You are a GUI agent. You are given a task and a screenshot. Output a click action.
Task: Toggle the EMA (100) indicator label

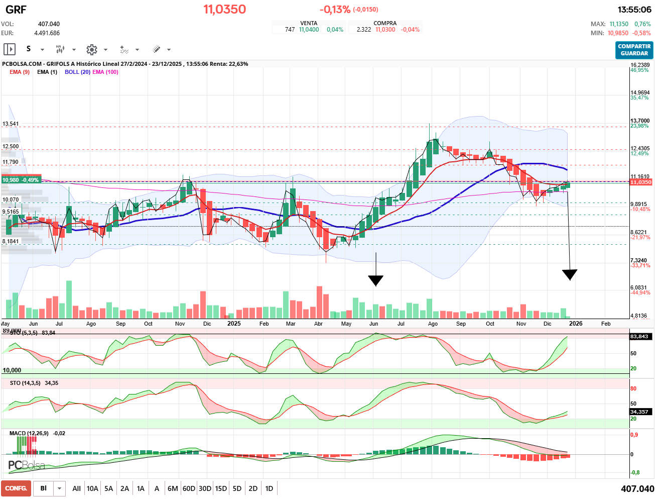click(105, 72)
